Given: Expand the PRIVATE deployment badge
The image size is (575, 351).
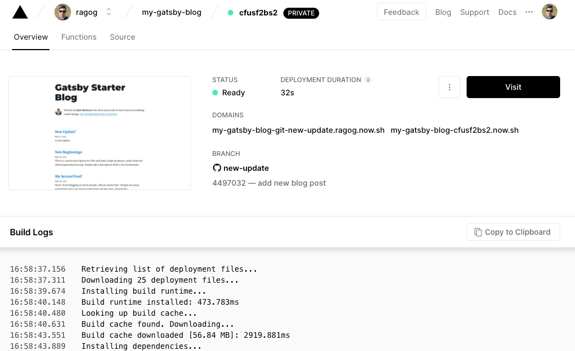Looking at the screenshot, I should point(301,13).
